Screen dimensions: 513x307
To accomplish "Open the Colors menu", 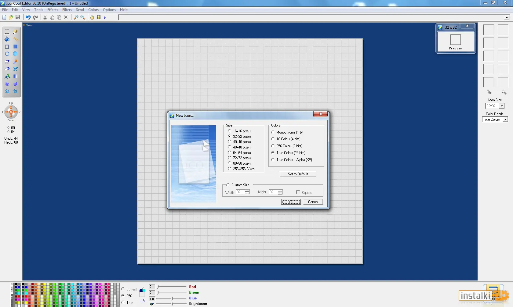I will 93,10.
